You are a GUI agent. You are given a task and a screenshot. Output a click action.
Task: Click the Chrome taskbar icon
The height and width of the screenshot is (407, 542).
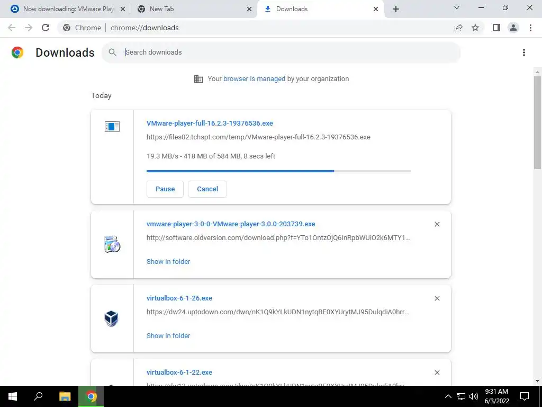(91, 396)
